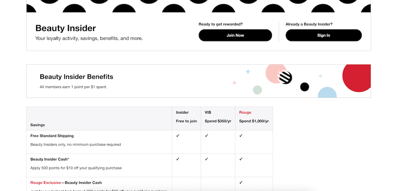Click VIB checkmark for Beauty Insider Cash*
Viewport: 397px width, 191px height.
coord(207,159)
